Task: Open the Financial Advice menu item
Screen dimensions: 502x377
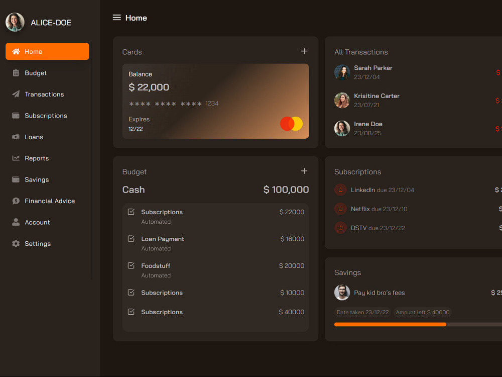Action: [x=47, y=201]
